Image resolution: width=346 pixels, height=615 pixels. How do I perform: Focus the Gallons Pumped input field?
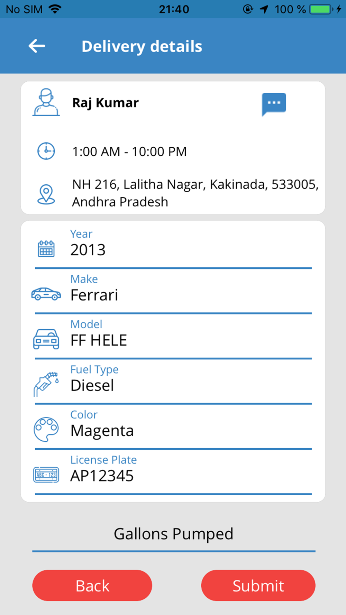(x=174, y=534)
